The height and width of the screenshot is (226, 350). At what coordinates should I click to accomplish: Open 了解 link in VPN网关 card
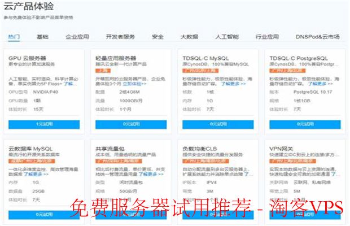[335, 174]
